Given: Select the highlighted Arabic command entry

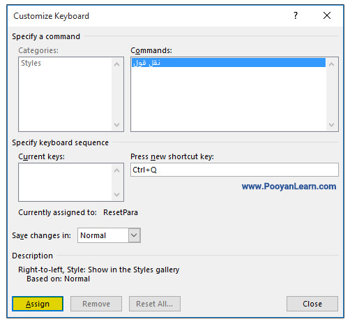Looking at the screenshot, I should point(229,63).
